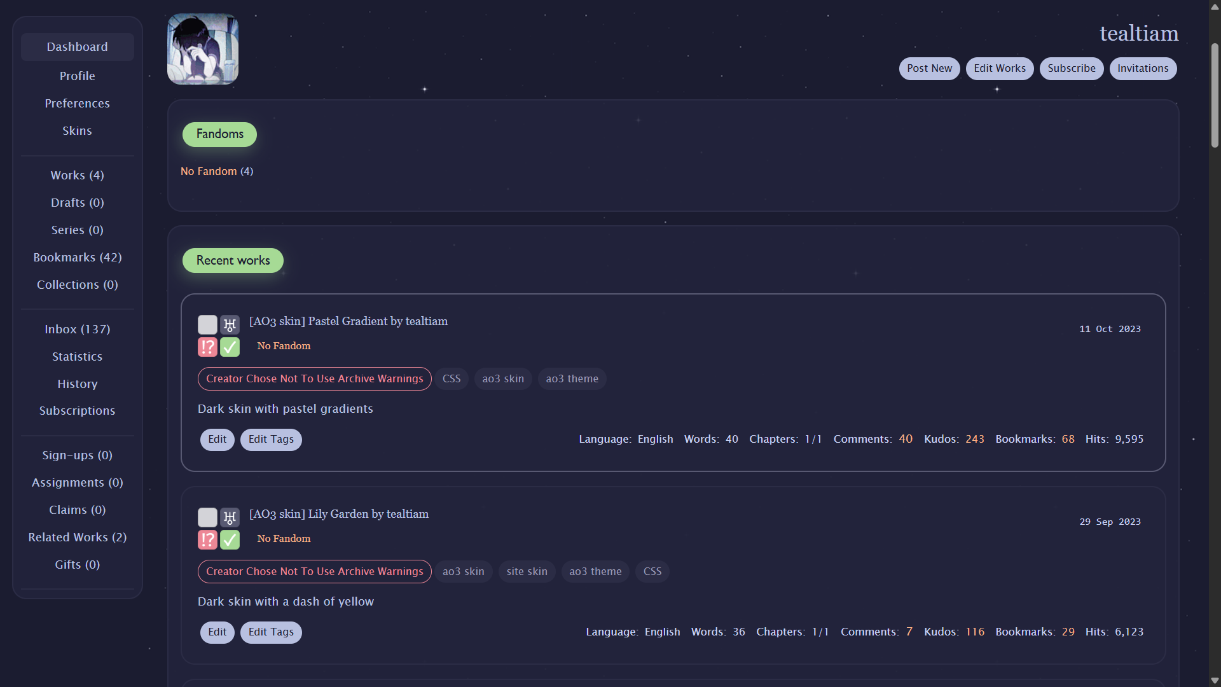
Task: Click the warning icon on Pastel Gradient work
Action: point(207,347)
